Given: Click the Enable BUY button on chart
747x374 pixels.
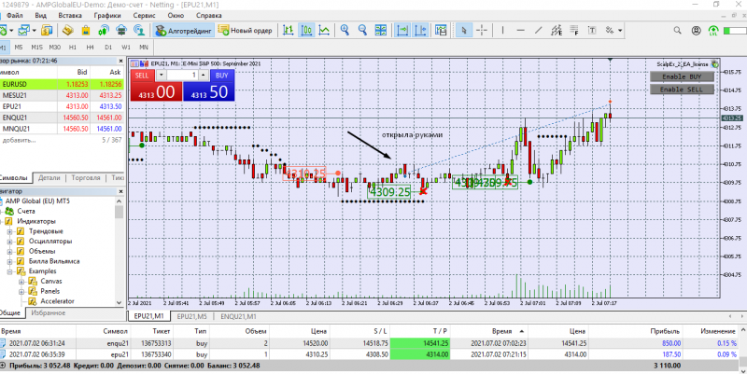Looking at the screenshot, I should (x=683, y=76).
